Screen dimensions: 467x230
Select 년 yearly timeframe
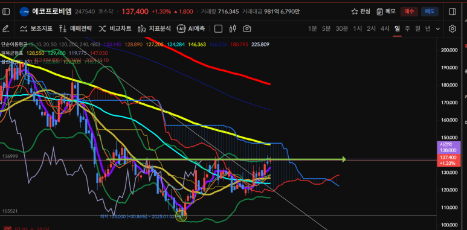click(x=428, y=28)
